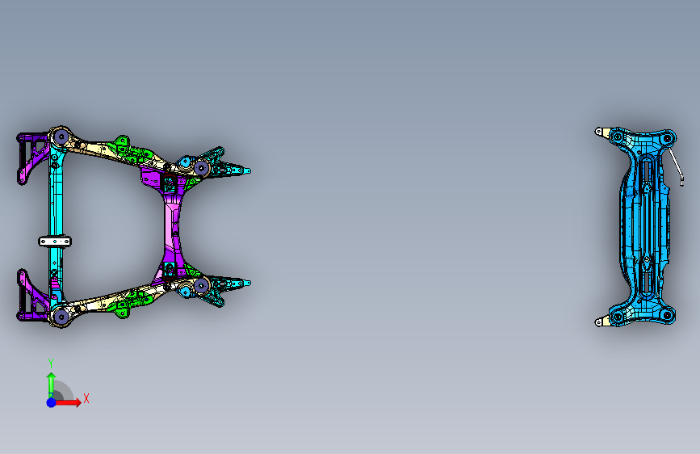This screenshot has height=454, width=700.
Task: Click the blue Z axis ball at the triad origin
Action: [x=52, y=402]
